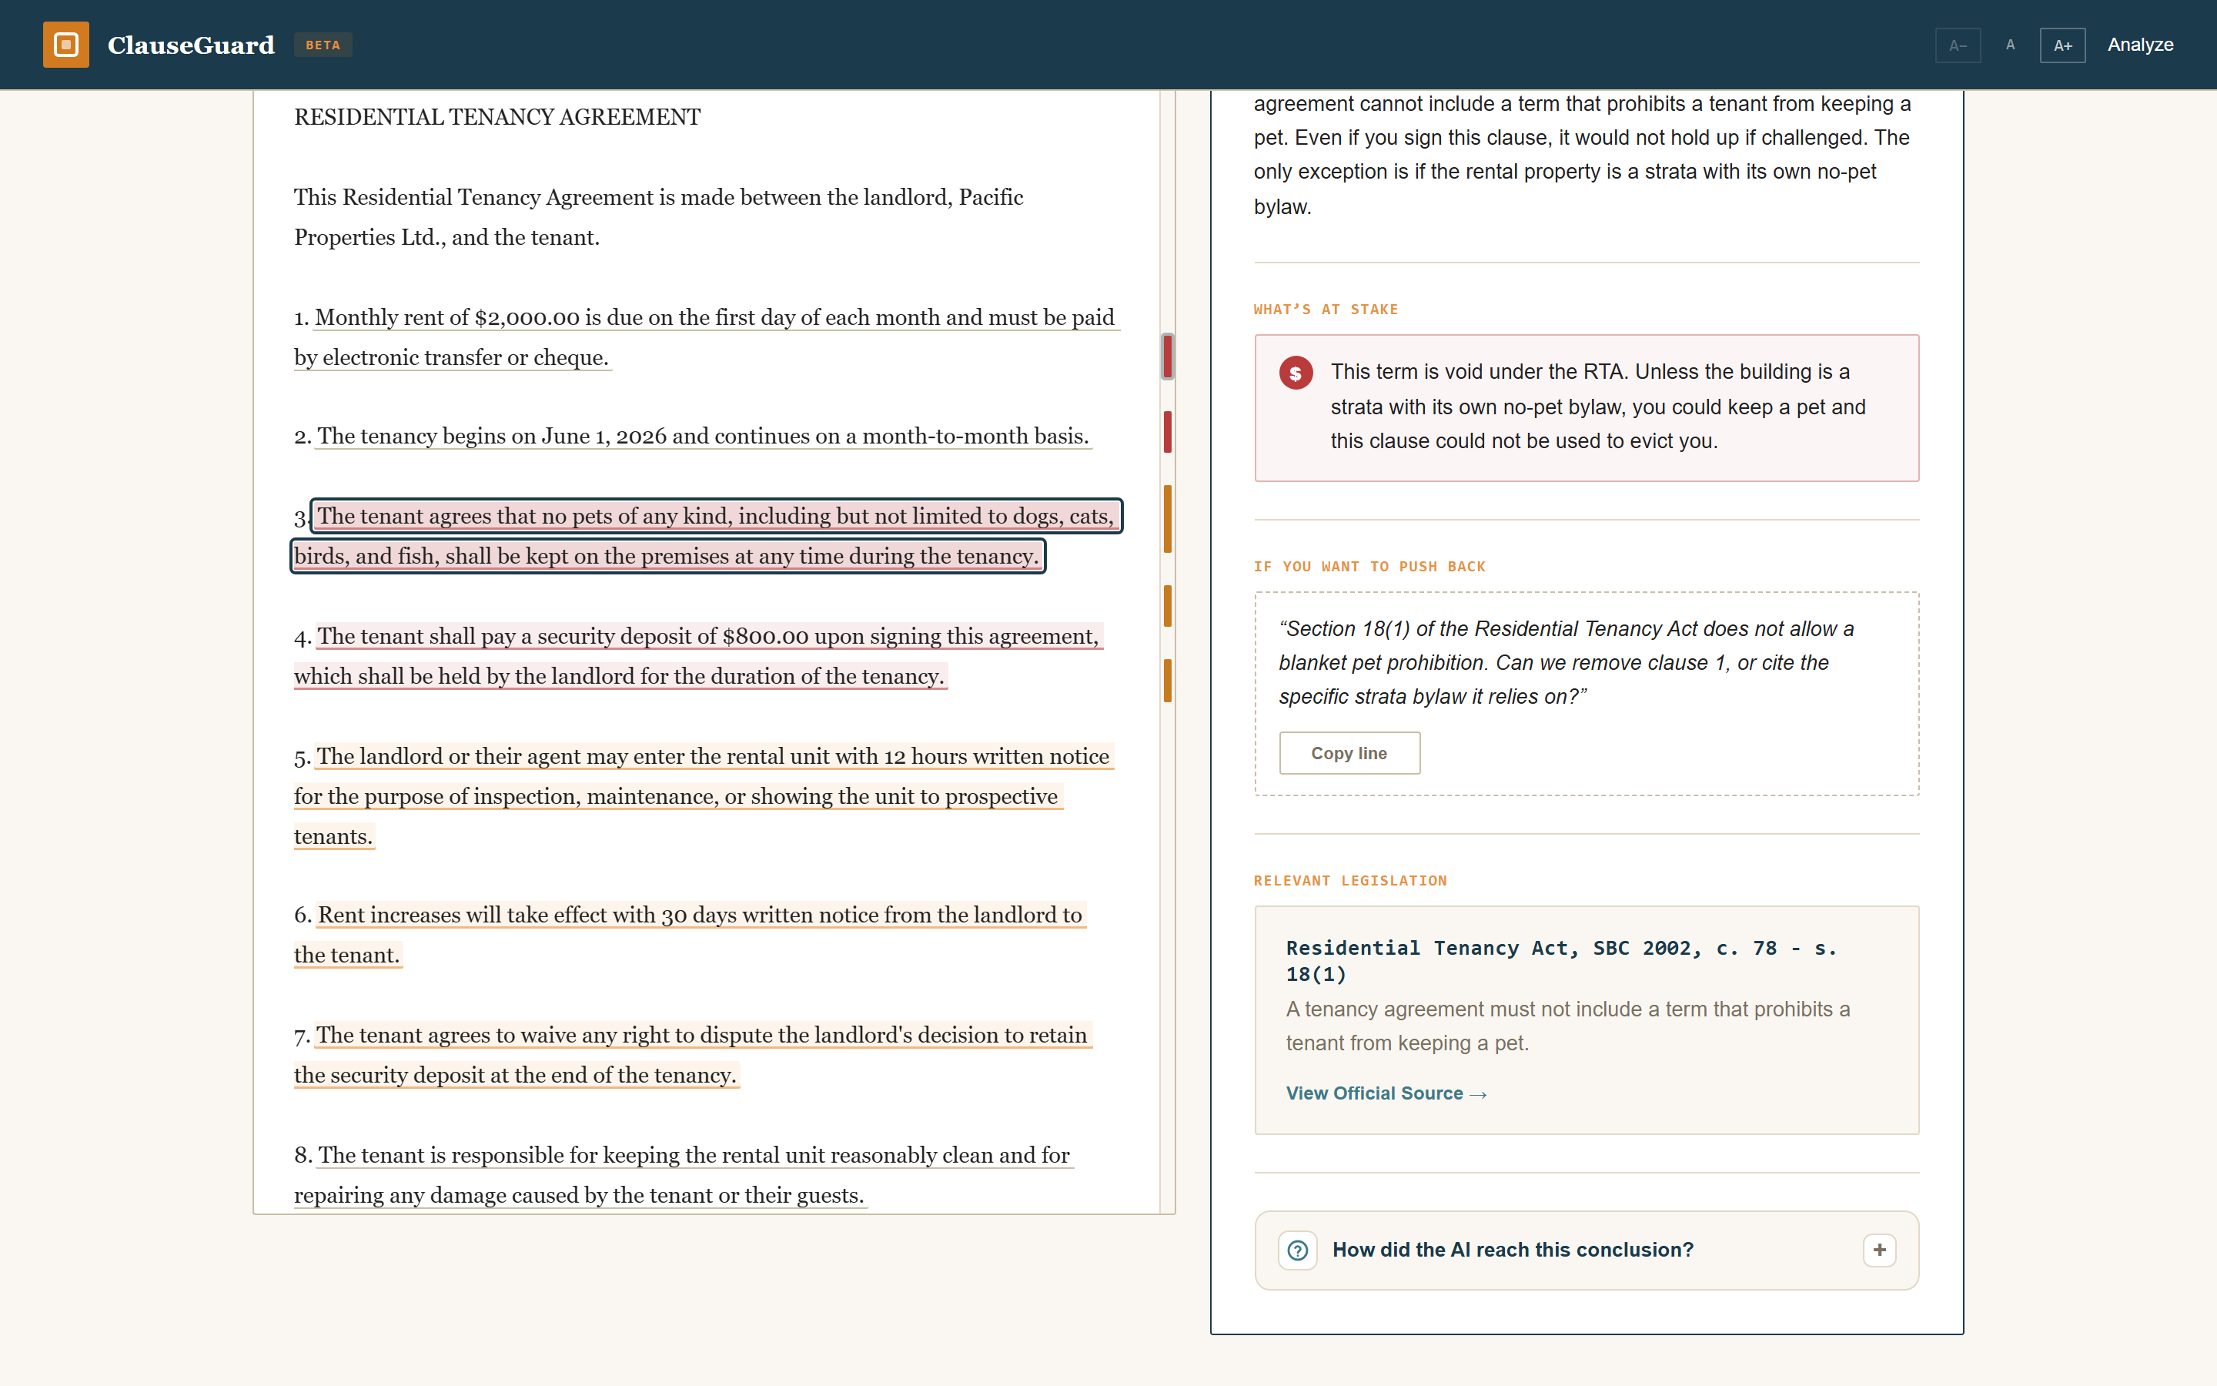Reset font size with the A button
This screenshot has width=2217, height=1386.
coord(2010,45)
